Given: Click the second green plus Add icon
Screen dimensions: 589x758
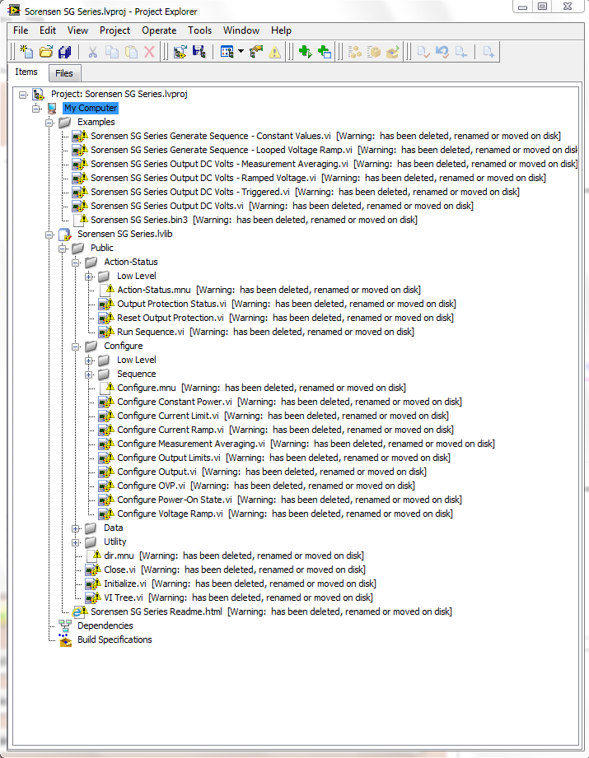Looking at the screenshot, I should pos(325,51).
